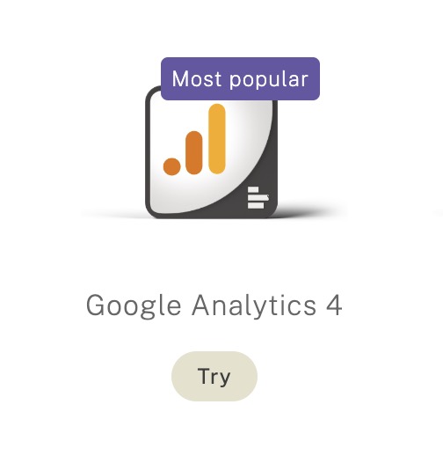443x456 pixels.
Task: Click the number 4 in the title
Action: click(334, 305)
